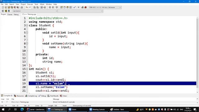This screenshot has width=199, height=112.
Task: Switch to the Debug sidebar tab
Action: [16, 15]
